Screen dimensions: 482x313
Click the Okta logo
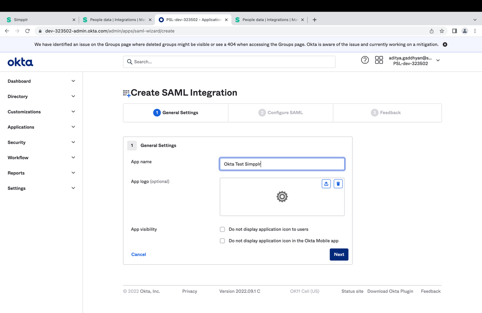pyautogui.click(x=20, y=62)
